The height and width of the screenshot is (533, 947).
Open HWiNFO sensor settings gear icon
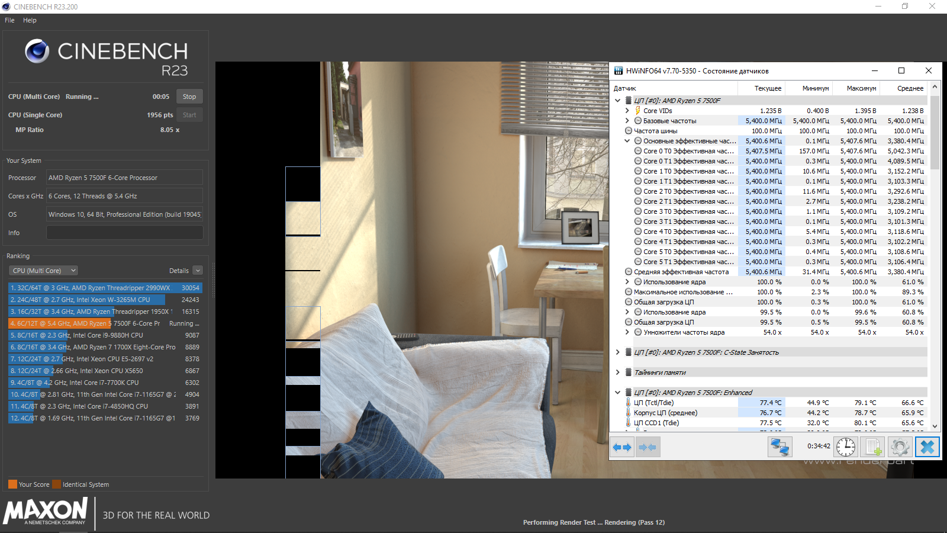(x=900, y=447)
